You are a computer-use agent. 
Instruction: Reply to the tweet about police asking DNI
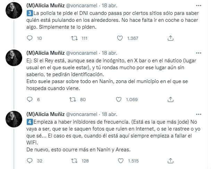coord(29,38)
